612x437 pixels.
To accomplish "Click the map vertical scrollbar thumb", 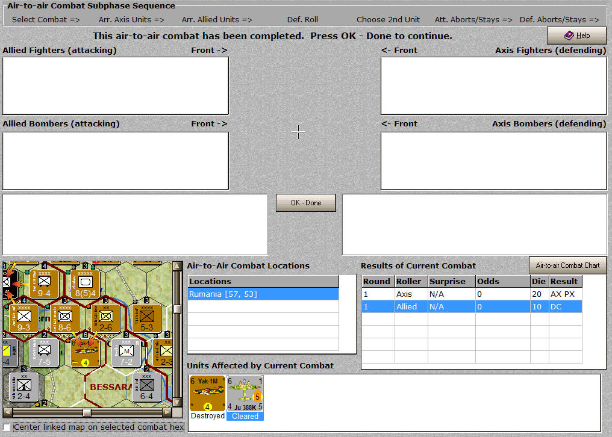I will pos(177,309).
